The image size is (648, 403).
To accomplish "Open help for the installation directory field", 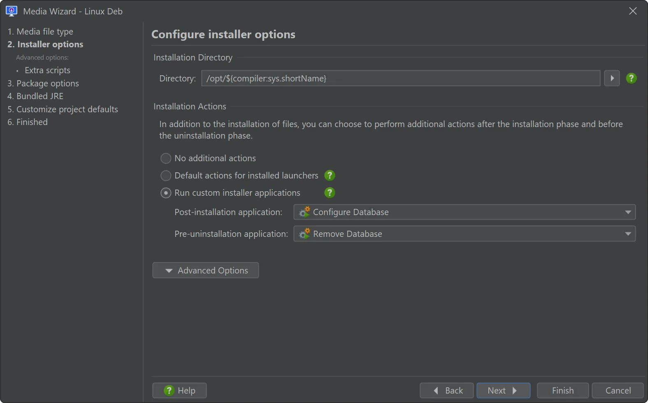I will [631, 78].
